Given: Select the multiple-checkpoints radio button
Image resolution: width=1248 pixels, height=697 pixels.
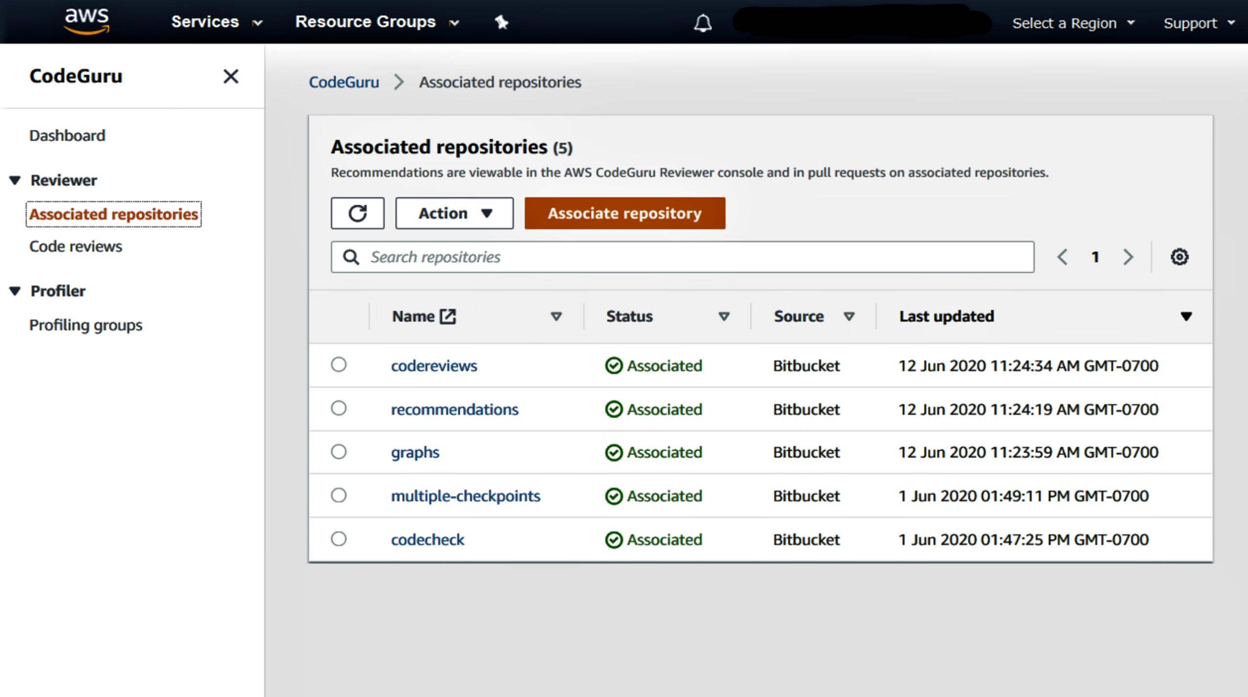Looking at the screenshot, I should pos(338,495).
